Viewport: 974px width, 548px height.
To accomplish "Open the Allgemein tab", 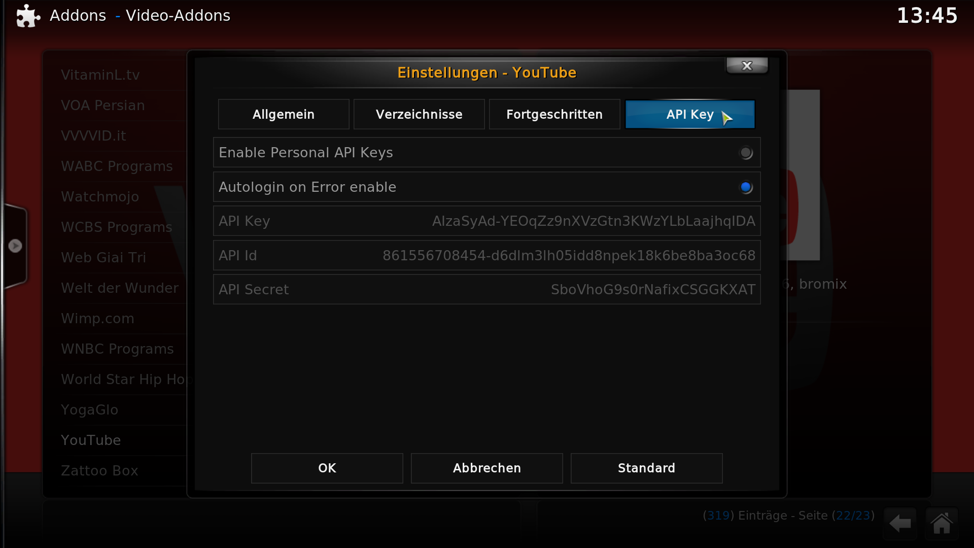I will [284, 114].
